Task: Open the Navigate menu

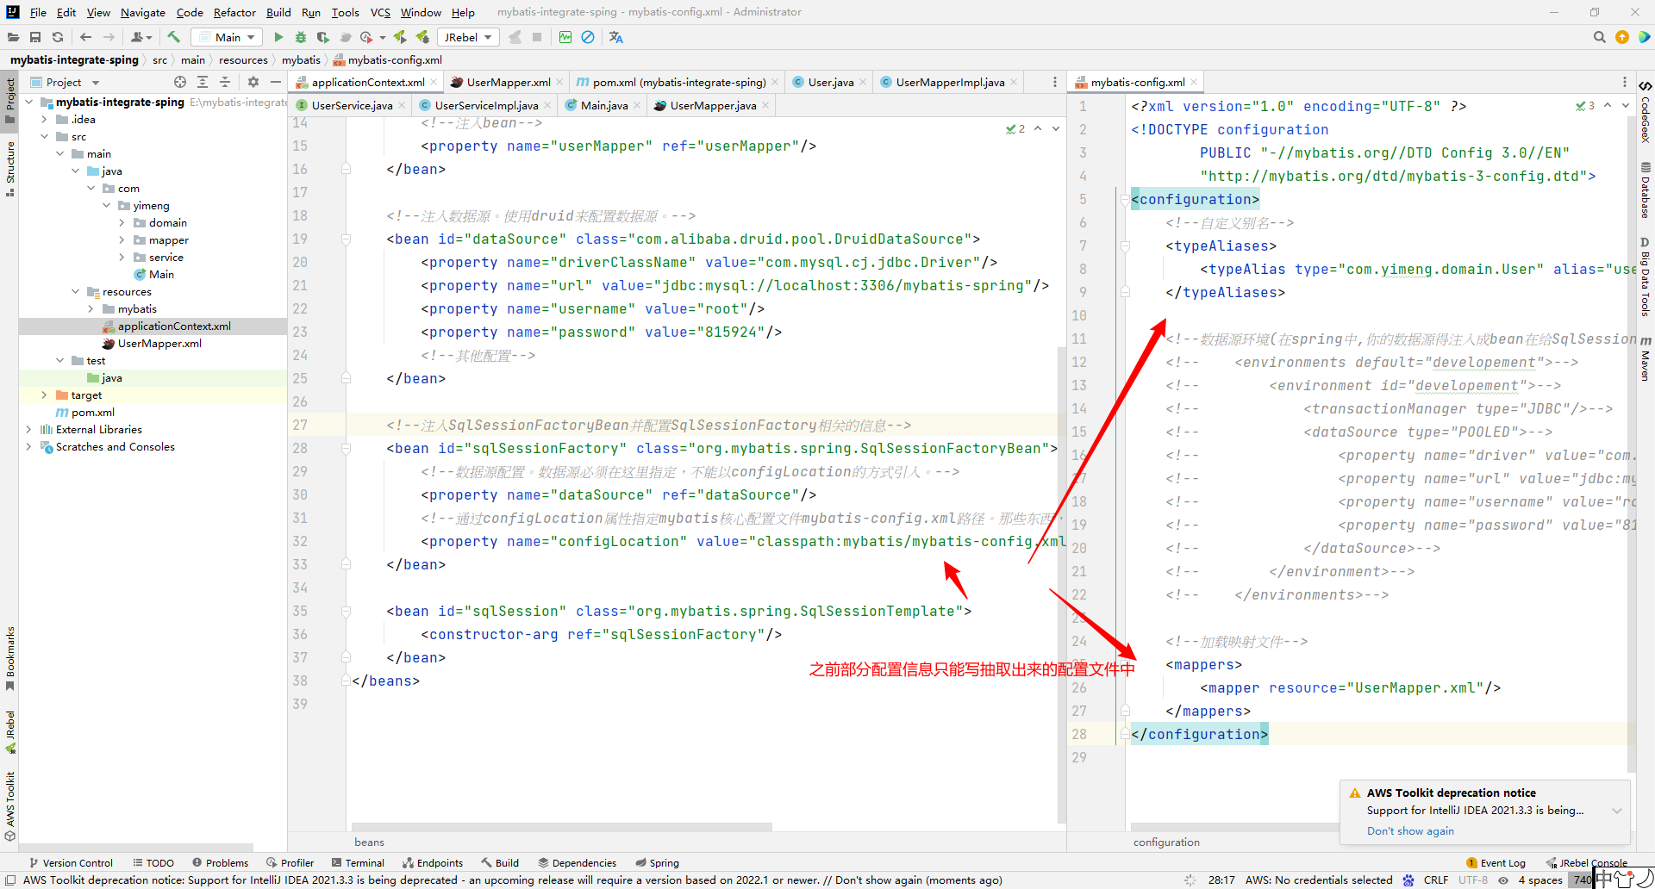Action: click(142, 12)
